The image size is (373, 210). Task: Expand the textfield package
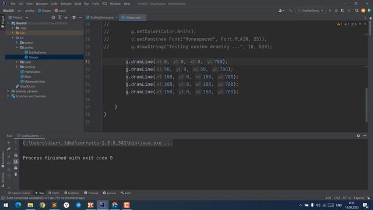(x=17, y=67)
